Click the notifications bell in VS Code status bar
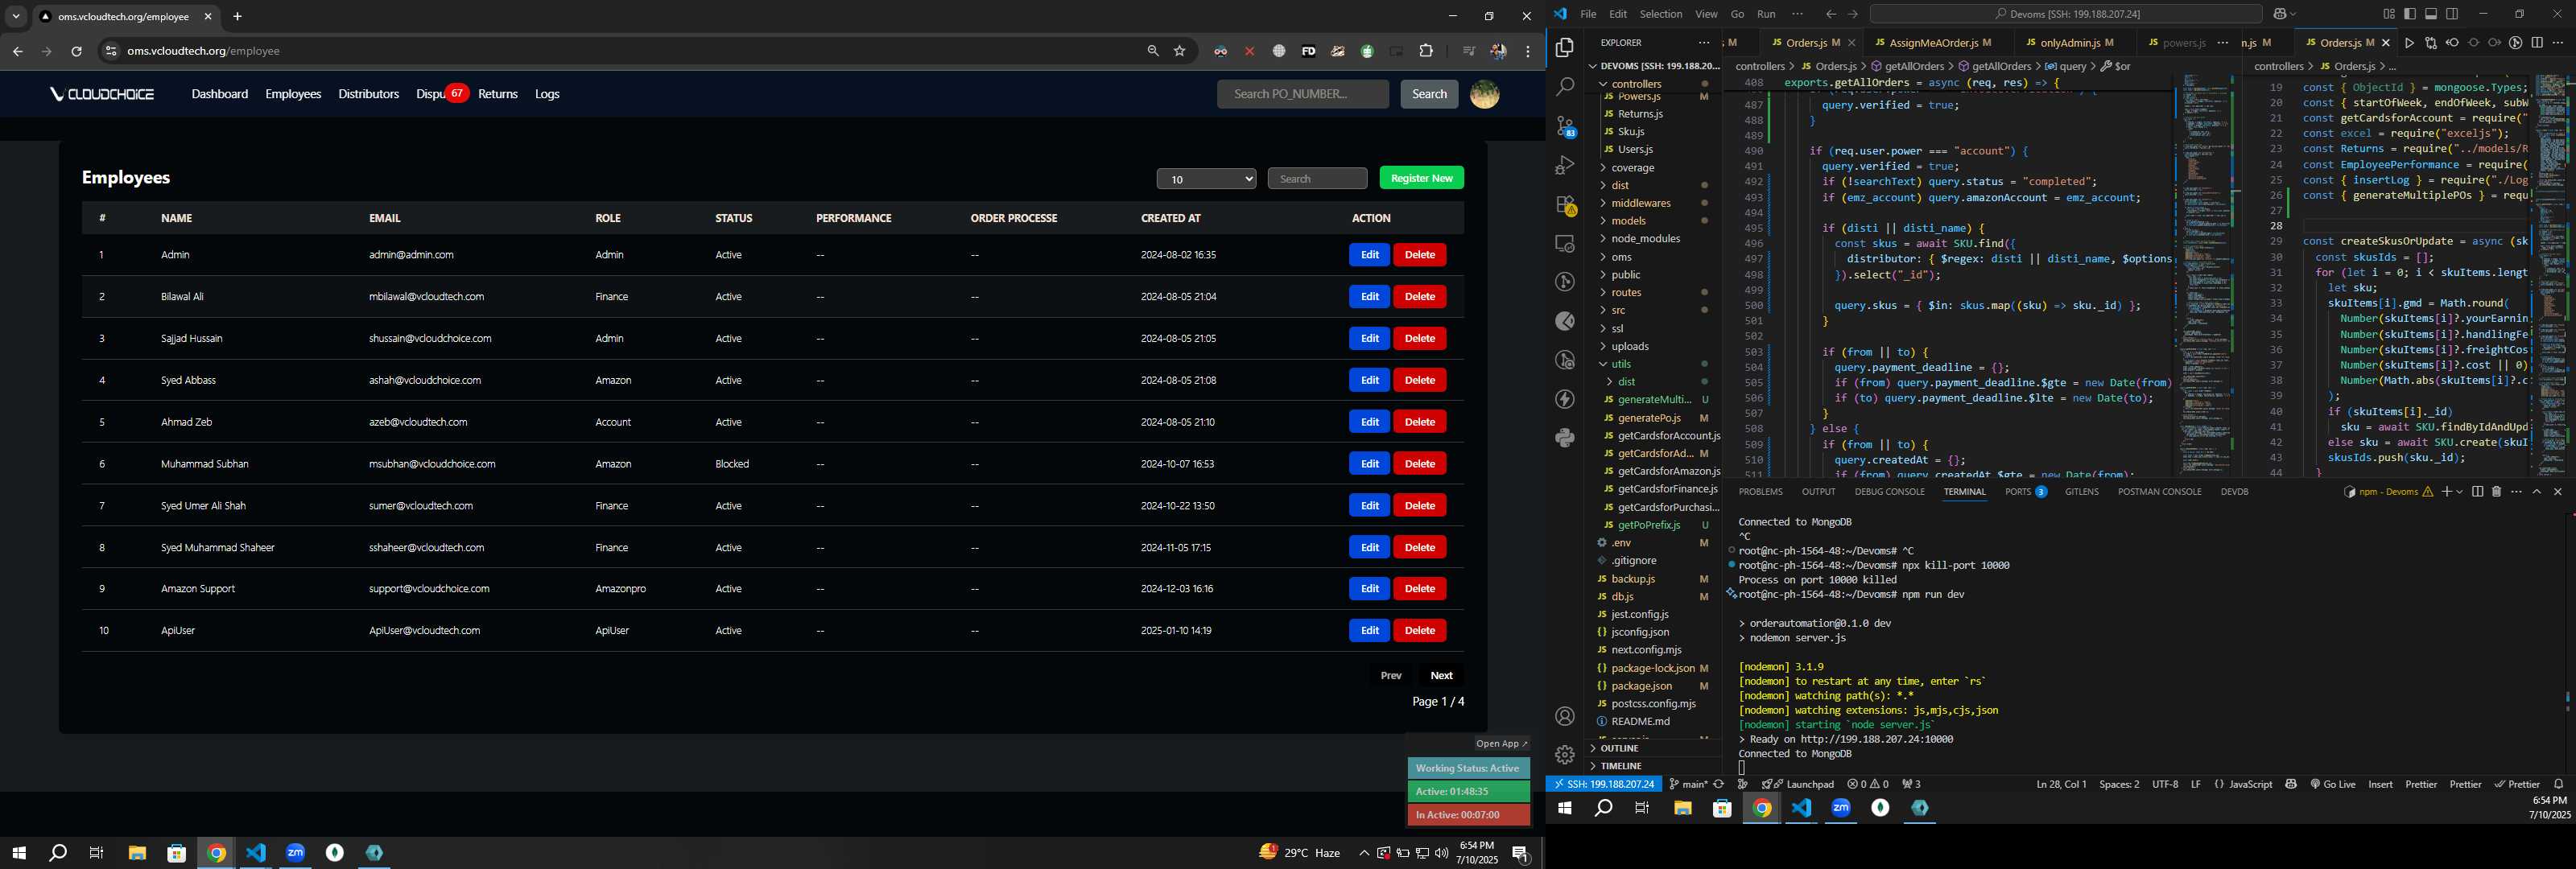This screenshot has height=869, width=2576. click(2559, 784)
